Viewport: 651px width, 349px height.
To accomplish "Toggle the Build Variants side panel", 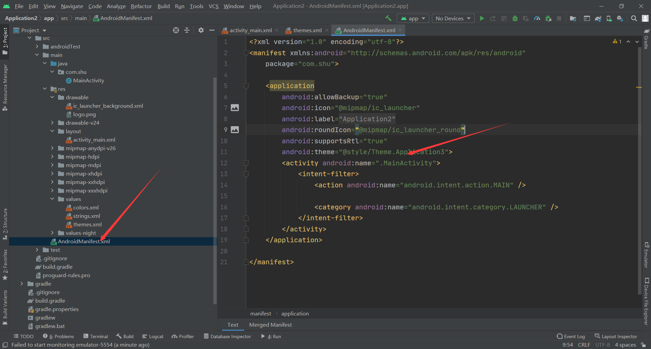I will (5, 307).
